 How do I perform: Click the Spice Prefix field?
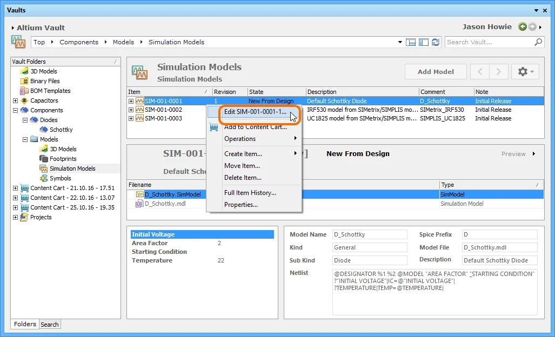(x=499, y=234)
